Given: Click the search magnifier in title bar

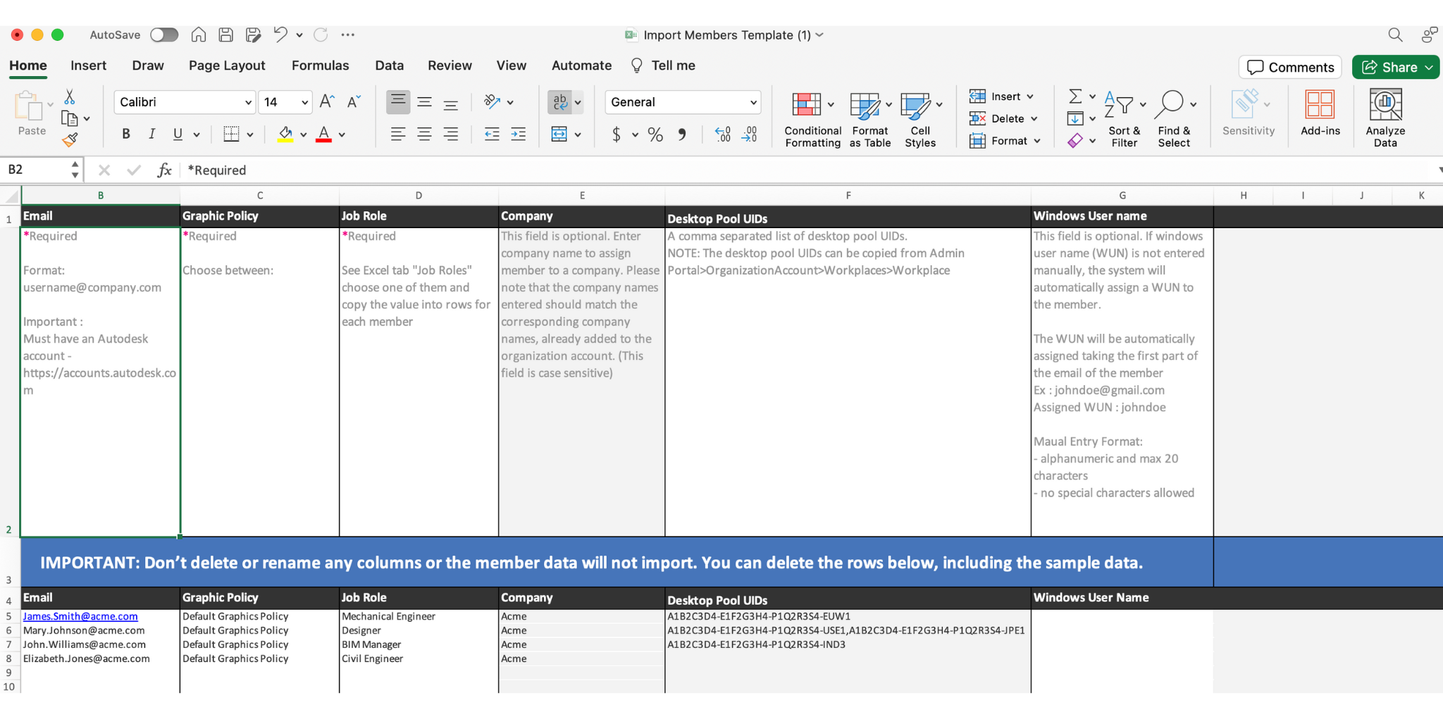Looking at the screenshot, I should 1395,35.
